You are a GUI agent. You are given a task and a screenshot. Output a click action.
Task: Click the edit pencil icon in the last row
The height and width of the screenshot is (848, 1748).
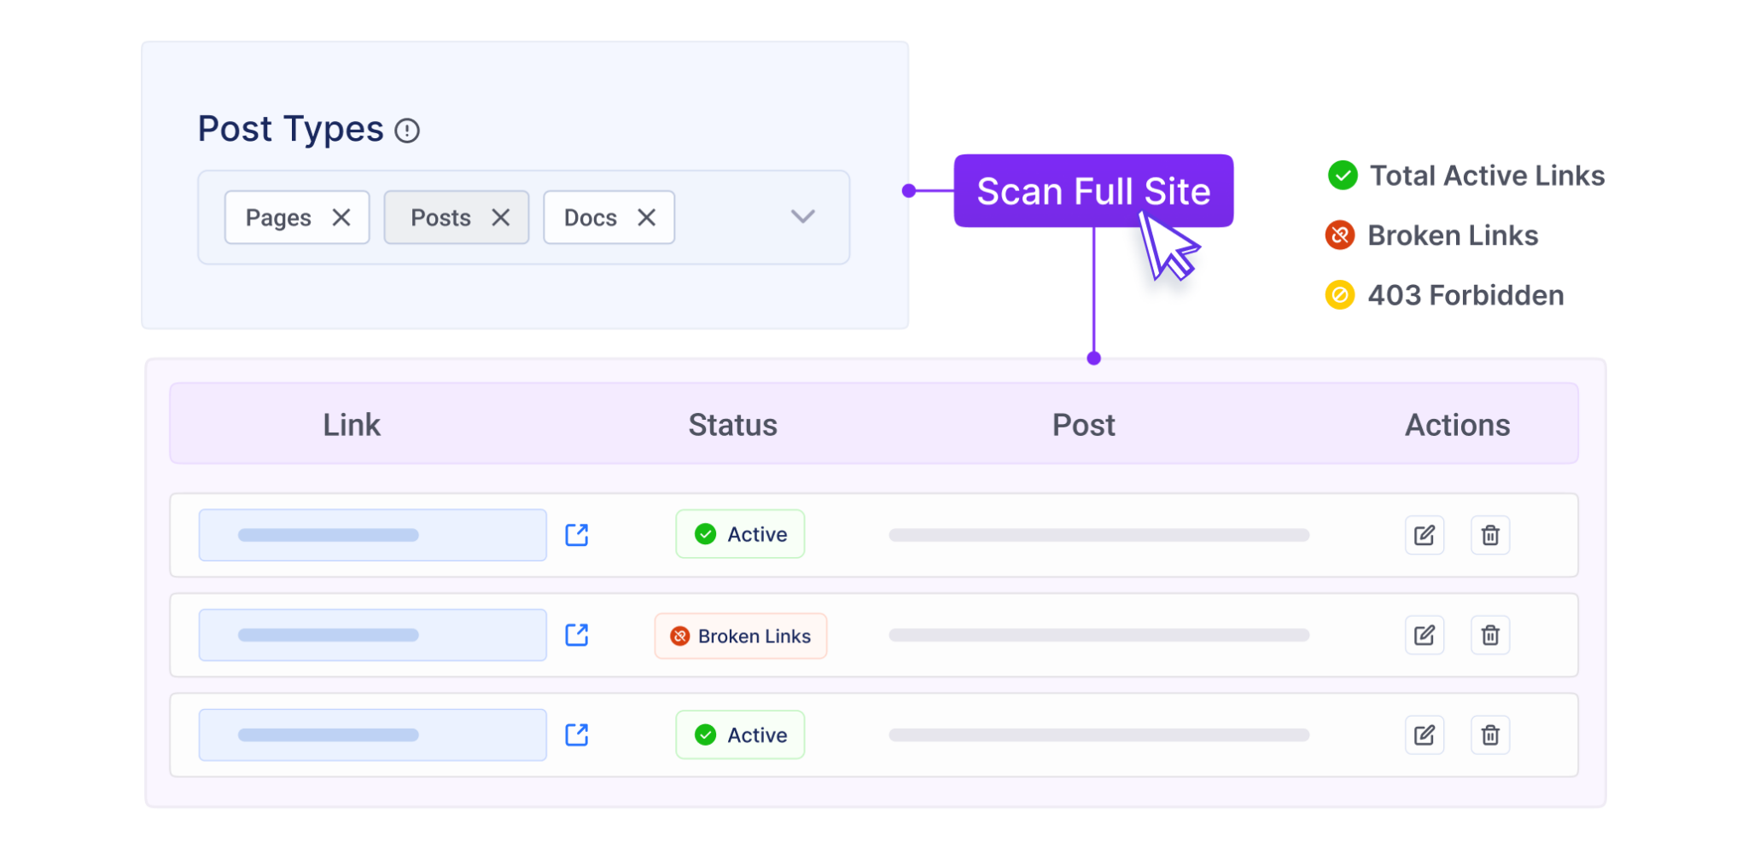[1425, 735]
